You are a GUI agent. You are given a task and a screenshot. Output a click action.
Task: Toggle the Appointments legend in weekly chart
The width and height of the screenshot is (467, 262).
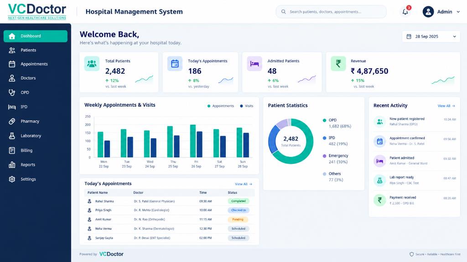tap(220, 106)
